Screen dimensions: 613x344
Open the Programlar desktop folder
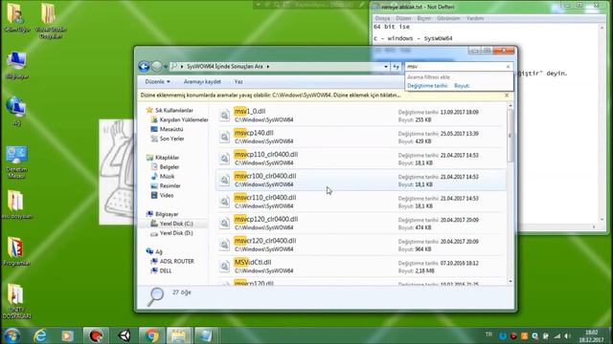pos(17,251)
